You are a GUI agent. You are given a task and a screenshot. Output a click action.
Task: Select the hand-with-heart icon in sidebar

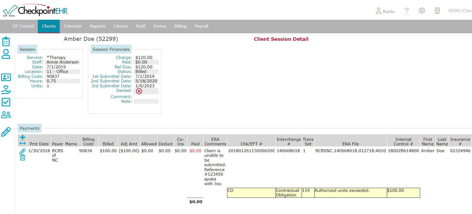click(6, 90)
